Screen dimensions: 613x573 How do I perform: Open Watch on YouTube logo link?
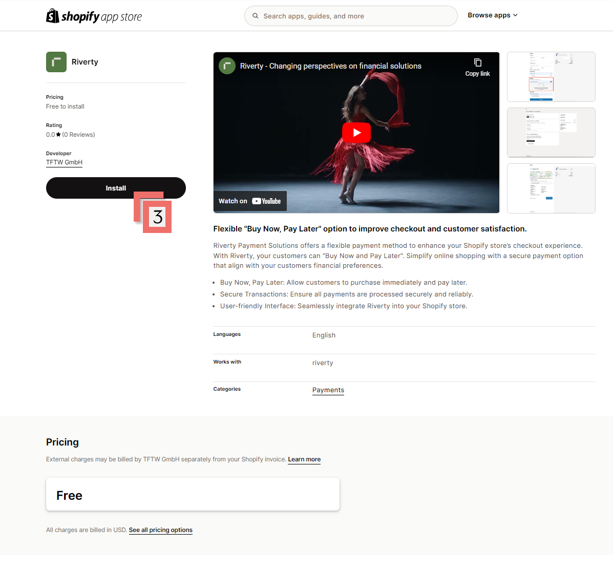(x=266, y=201)
